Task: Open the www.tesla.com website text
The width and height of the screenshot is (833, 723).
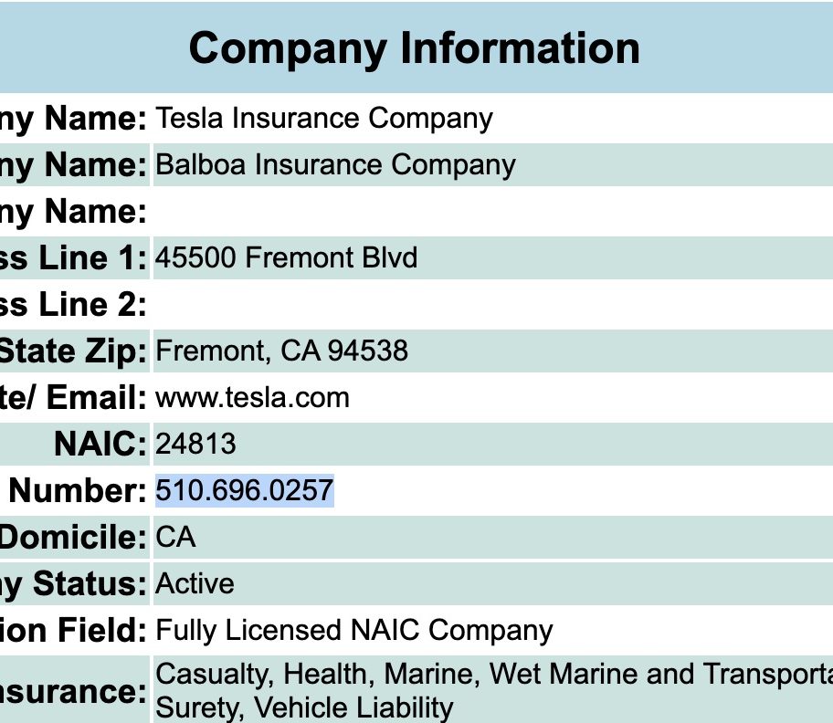Action: (252, 398)
